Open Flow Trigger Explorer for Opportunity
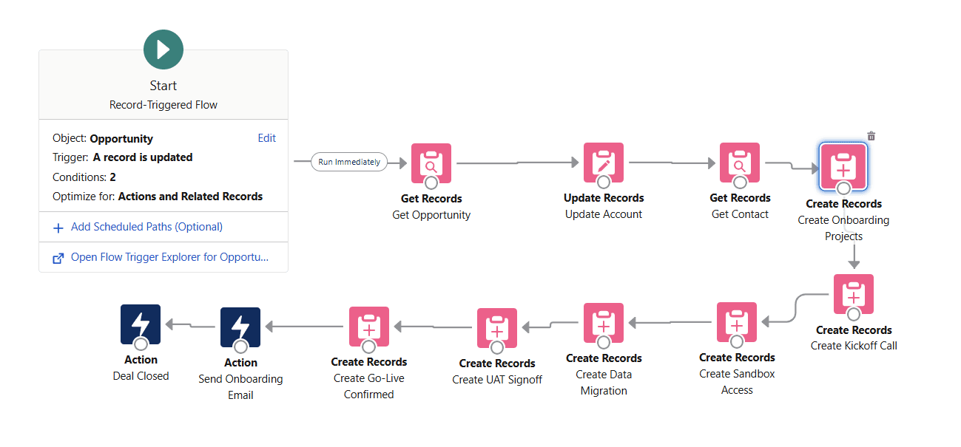 tap(170, 257)
